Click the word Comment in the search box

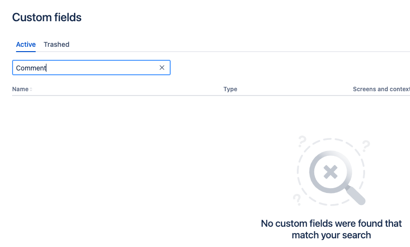(x=31, y=68)
